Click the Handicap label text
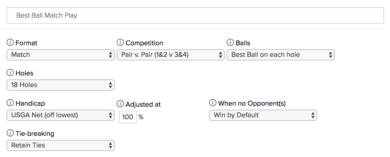 30,103
